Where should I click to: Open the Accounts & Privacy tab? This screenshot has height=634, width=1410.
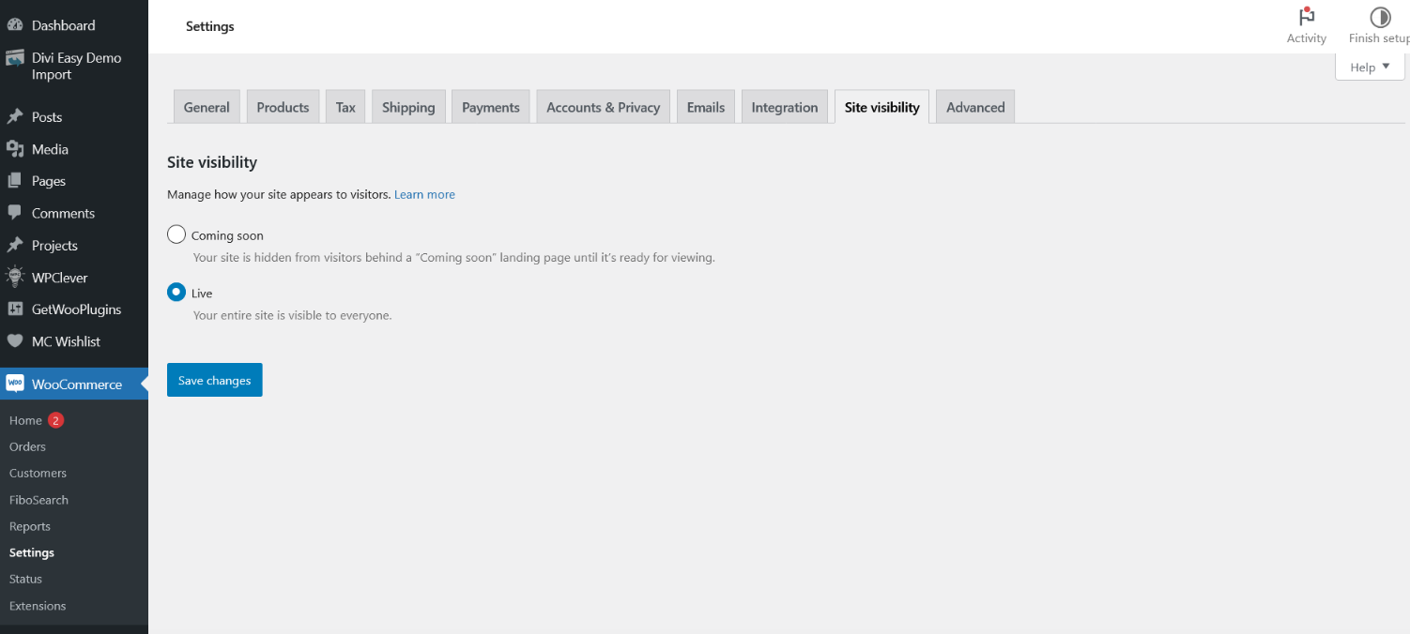pyautogui.click(x=604, y=107)
